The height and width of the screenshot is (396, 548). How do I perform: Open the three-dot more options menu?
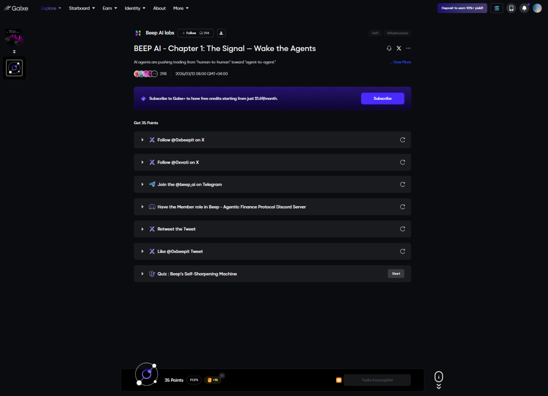tap(408, 48)
